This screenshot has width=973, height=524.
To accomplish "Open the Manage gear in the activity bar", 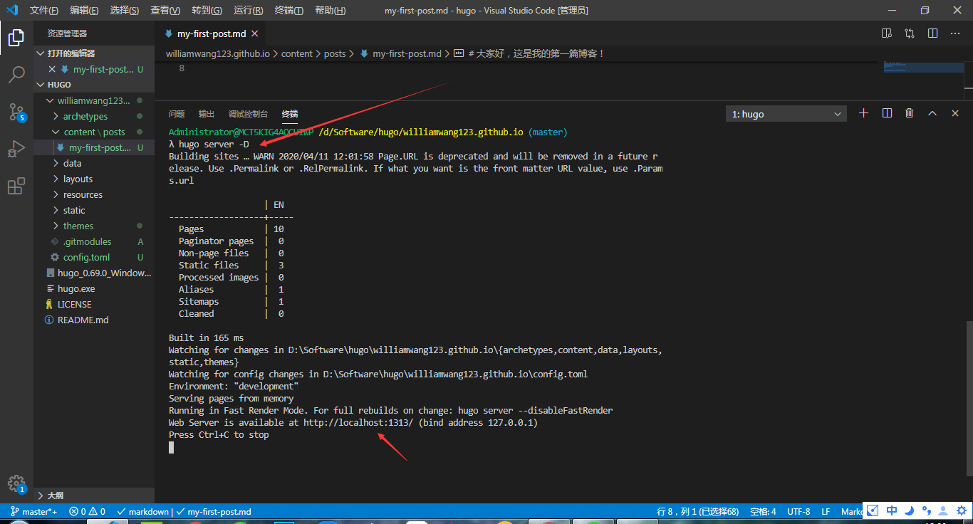I will (x=16, y=483).
